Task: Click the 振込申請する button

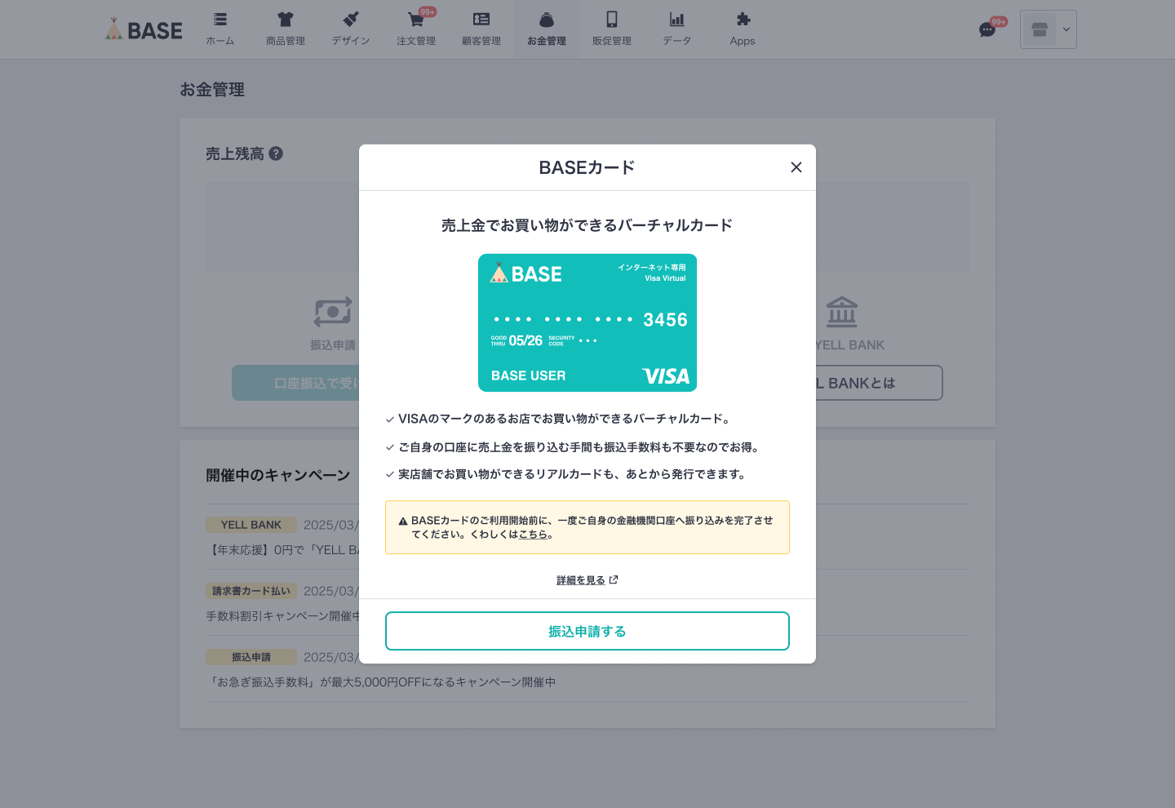Action: [587, 631]
